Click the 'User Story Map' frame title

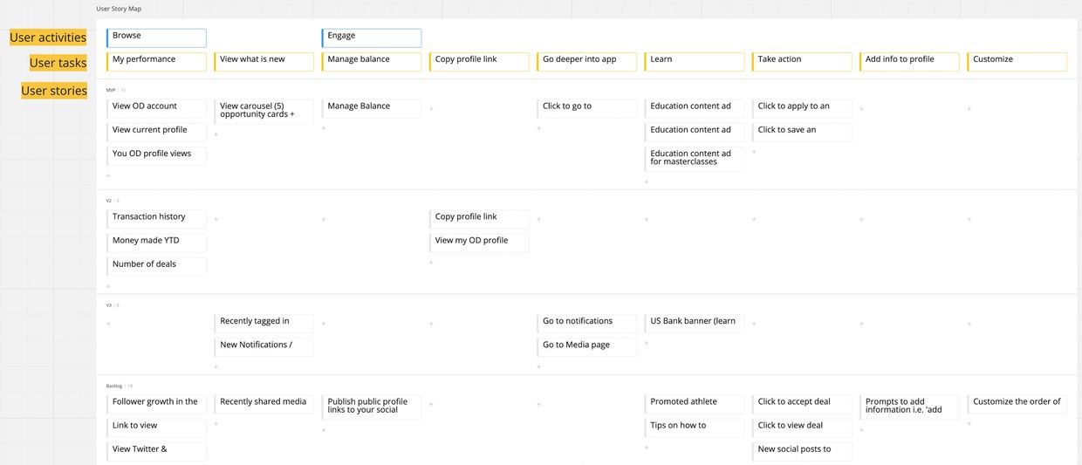pos(119,9)
